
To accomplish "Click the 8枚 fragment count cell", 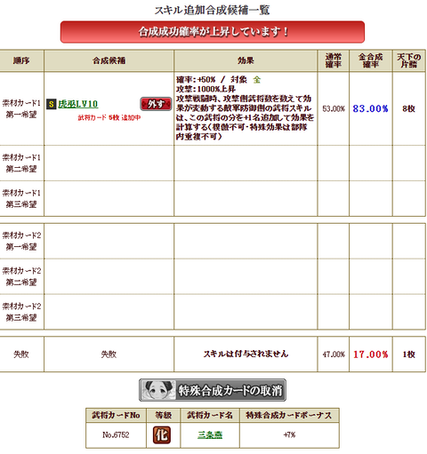I will tap(408, 108).
